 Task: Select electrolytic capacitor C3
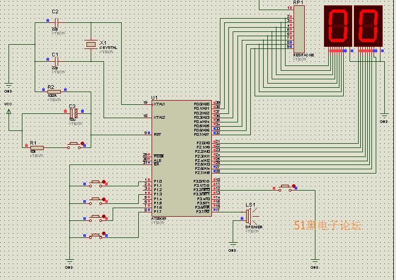[74, 113]
